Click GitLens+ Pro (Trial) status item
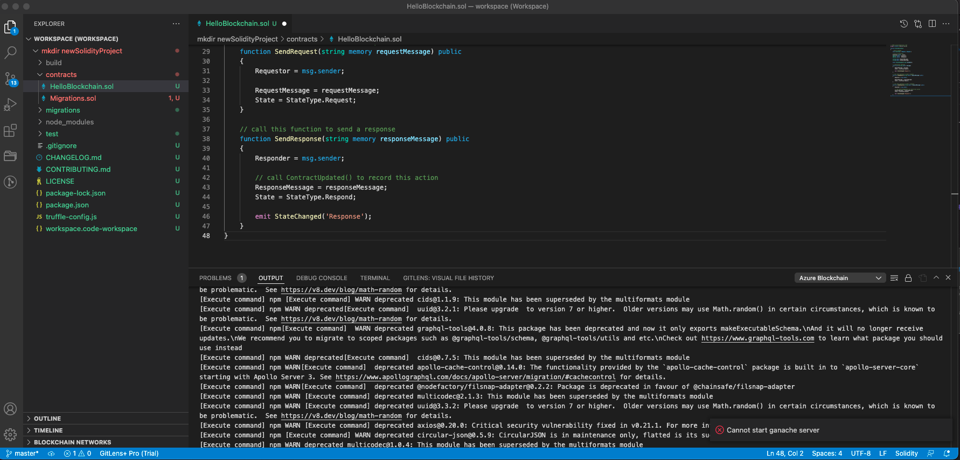Screen dimensions: 960x460 pyautogui.click(x=129, y=454)
